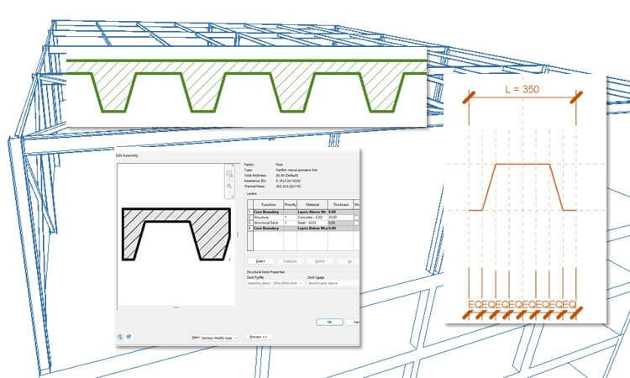
Task: Click the zoom magnifier icon at dialog bottom-left
Action: tap(122, 337)
